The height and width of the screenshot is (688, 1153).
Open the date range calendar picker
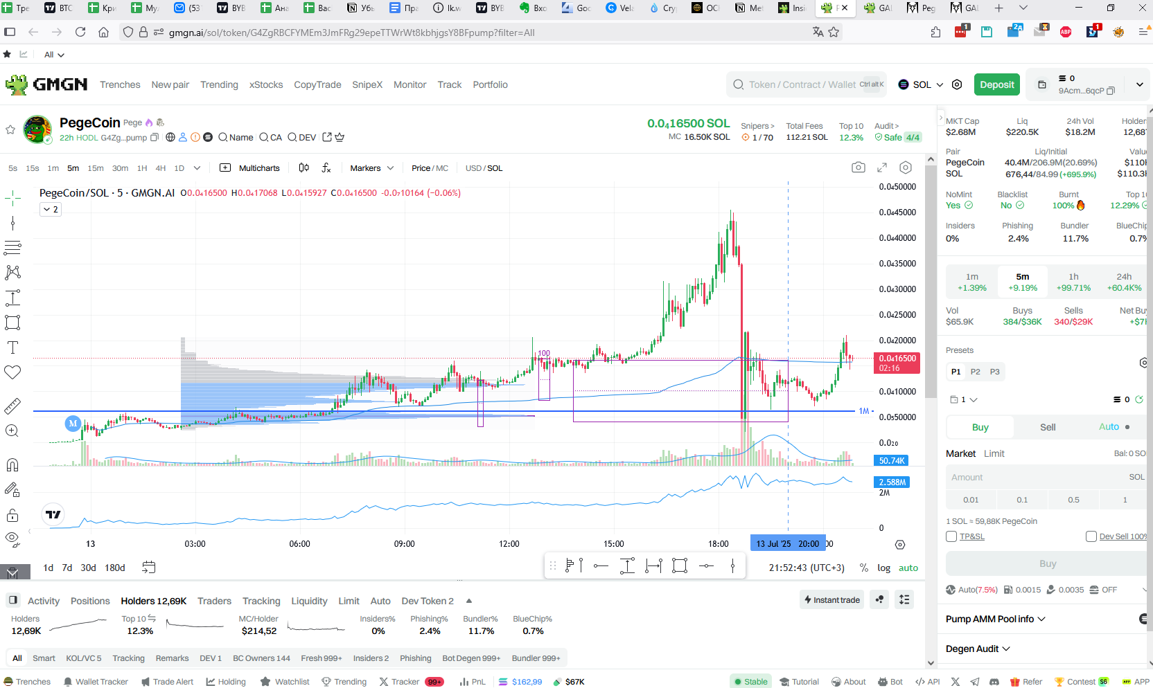(x=149, y=568)
